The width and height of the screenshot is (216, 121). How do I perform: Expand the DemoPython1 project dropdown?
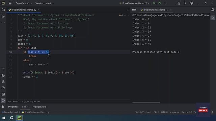point(24,3)
